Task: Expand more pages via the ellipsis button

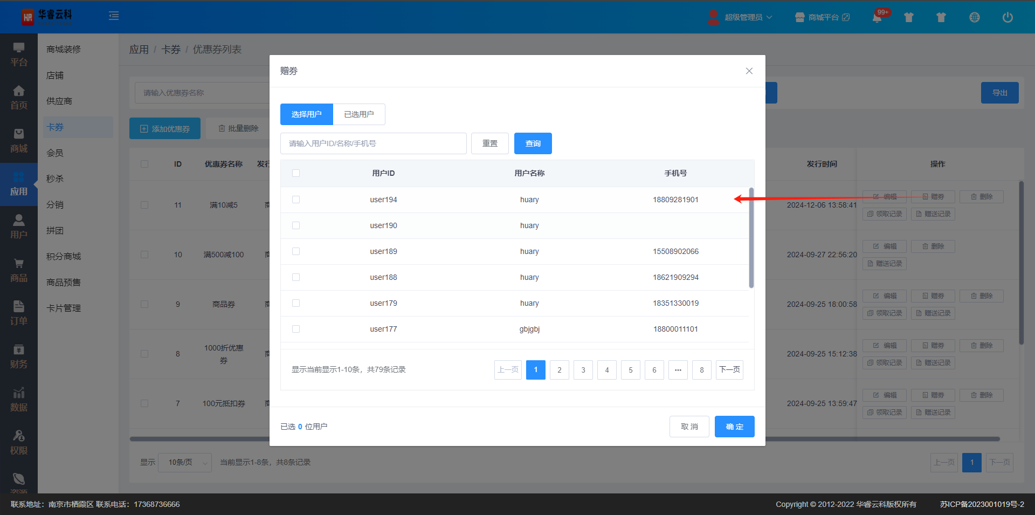Action: tap(678, 370)
